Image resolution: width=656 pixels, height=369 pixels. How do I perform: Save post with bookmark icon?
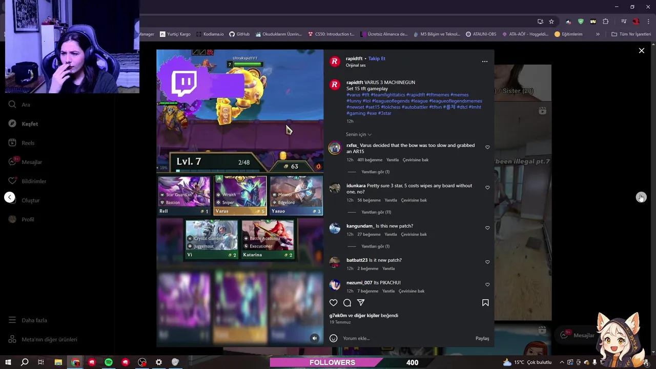point(485,303)
